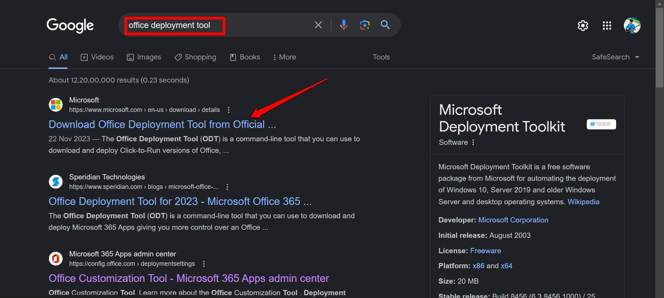Start voice search with microphone icon
Screen dimensions: 664x298
point(344,25)
